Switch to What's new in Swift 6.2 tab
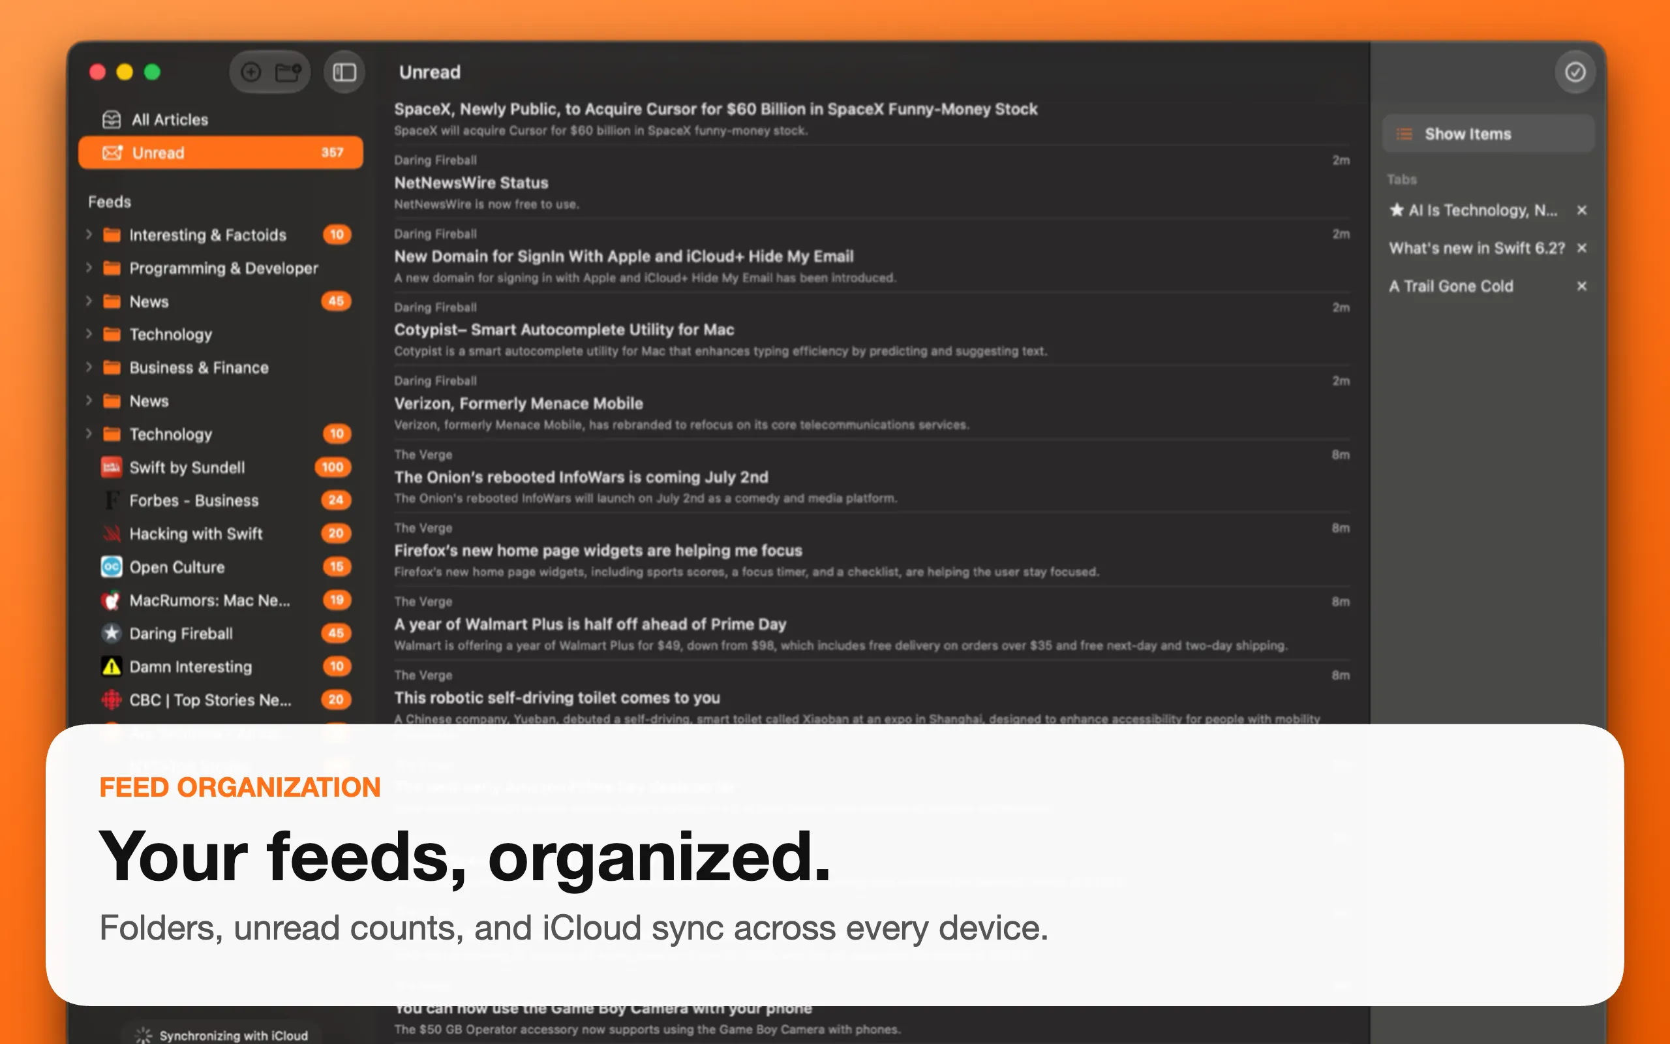Image resolution: width=1670 pixels, height=1044 pixels. pyautogui.click(x=1477, y=248)
